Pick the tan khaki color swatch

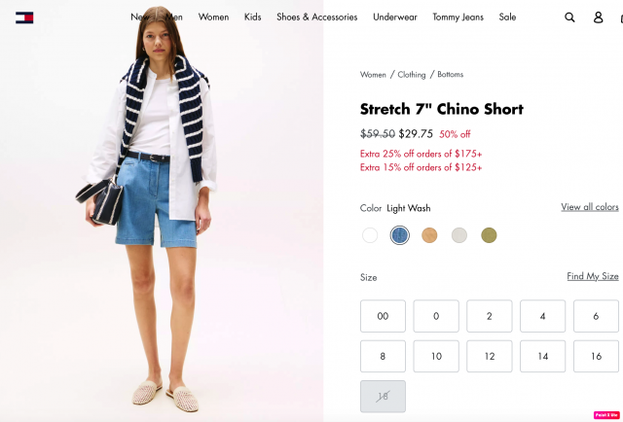coord(429,235)
